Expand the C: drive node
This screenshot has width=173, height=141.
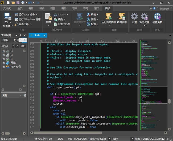point(3,51)
